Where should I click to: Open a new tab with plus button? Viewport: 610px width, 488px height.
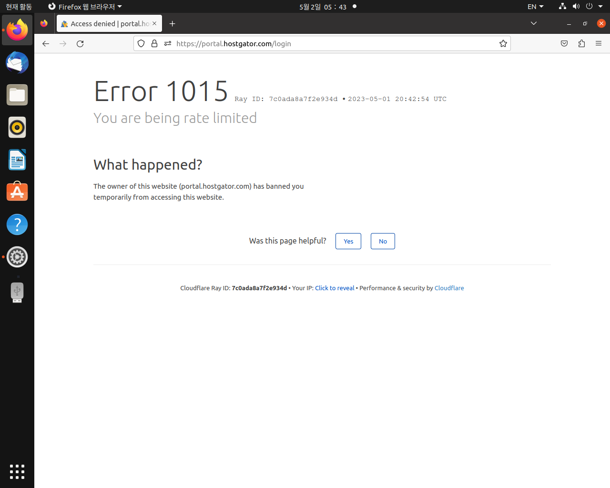point(173,23)
